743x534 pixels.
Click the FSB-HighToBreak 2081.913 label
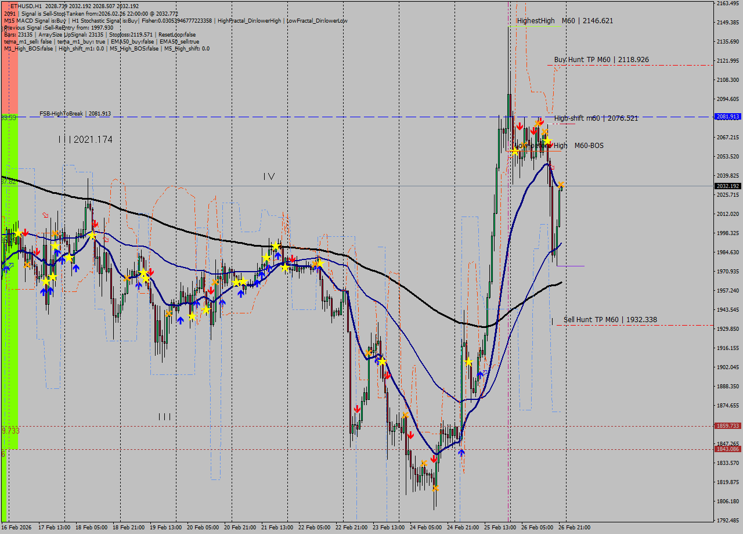point(75,114)
